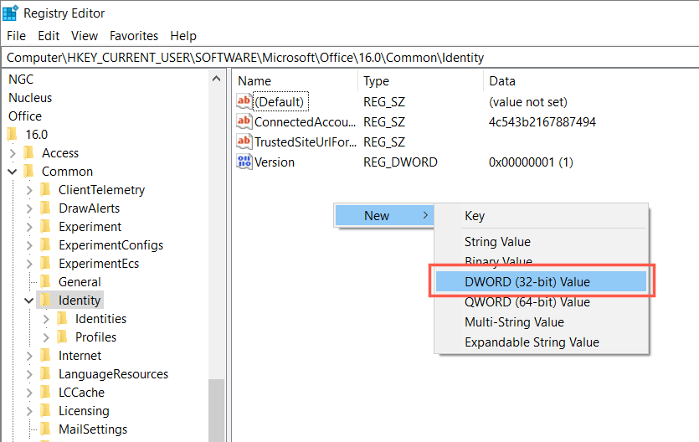Screen dimensions: 699x442
Task: Select the NGC tree item
Action: click(21, 80)
